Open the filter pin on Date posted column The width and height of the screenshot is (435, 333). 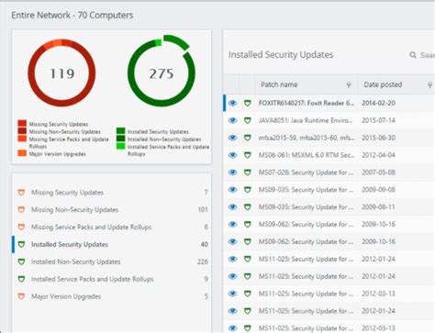coord(429,84)
